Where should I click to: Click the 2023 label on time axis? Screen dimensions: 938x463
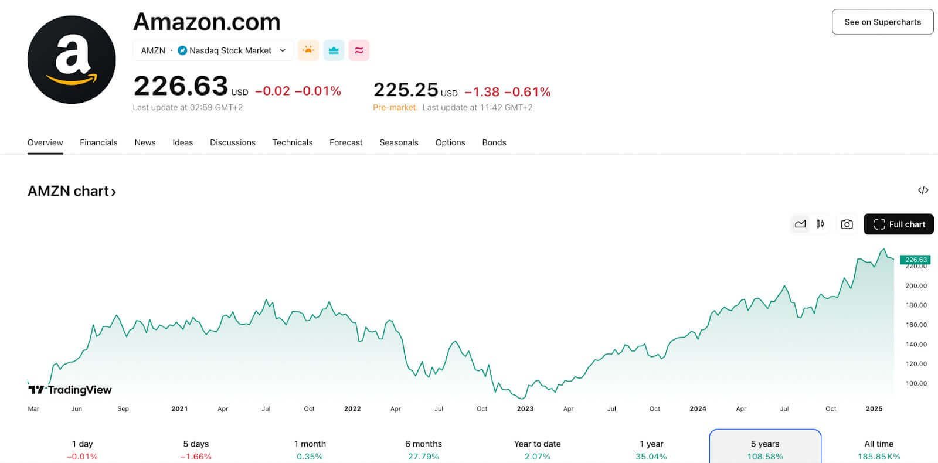coord(525,409)
